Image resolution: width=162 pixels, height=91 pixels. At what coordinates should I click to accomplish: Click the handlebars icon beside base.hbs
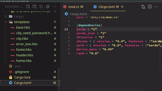pos(13,28)
